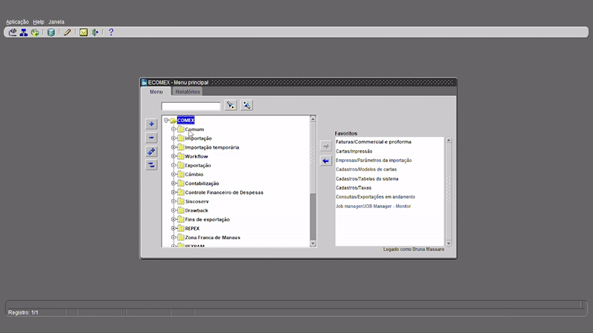Open Empresas/Parâmetros da importação favorite
This screenshot has height=333, width=593.
tap(374, 161)
